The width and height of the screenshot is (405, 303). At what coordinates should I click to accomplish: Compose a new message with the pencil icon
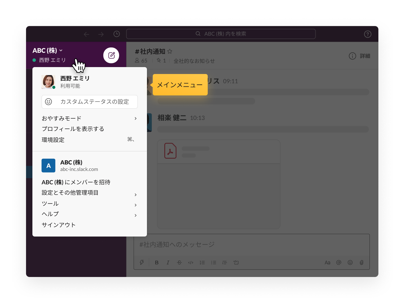point(111,55)
